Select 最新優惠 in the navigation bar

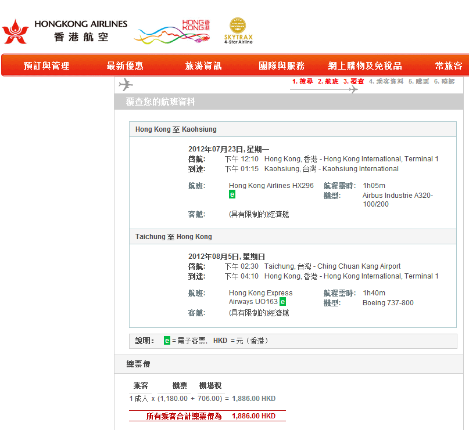tap(125, 66)
